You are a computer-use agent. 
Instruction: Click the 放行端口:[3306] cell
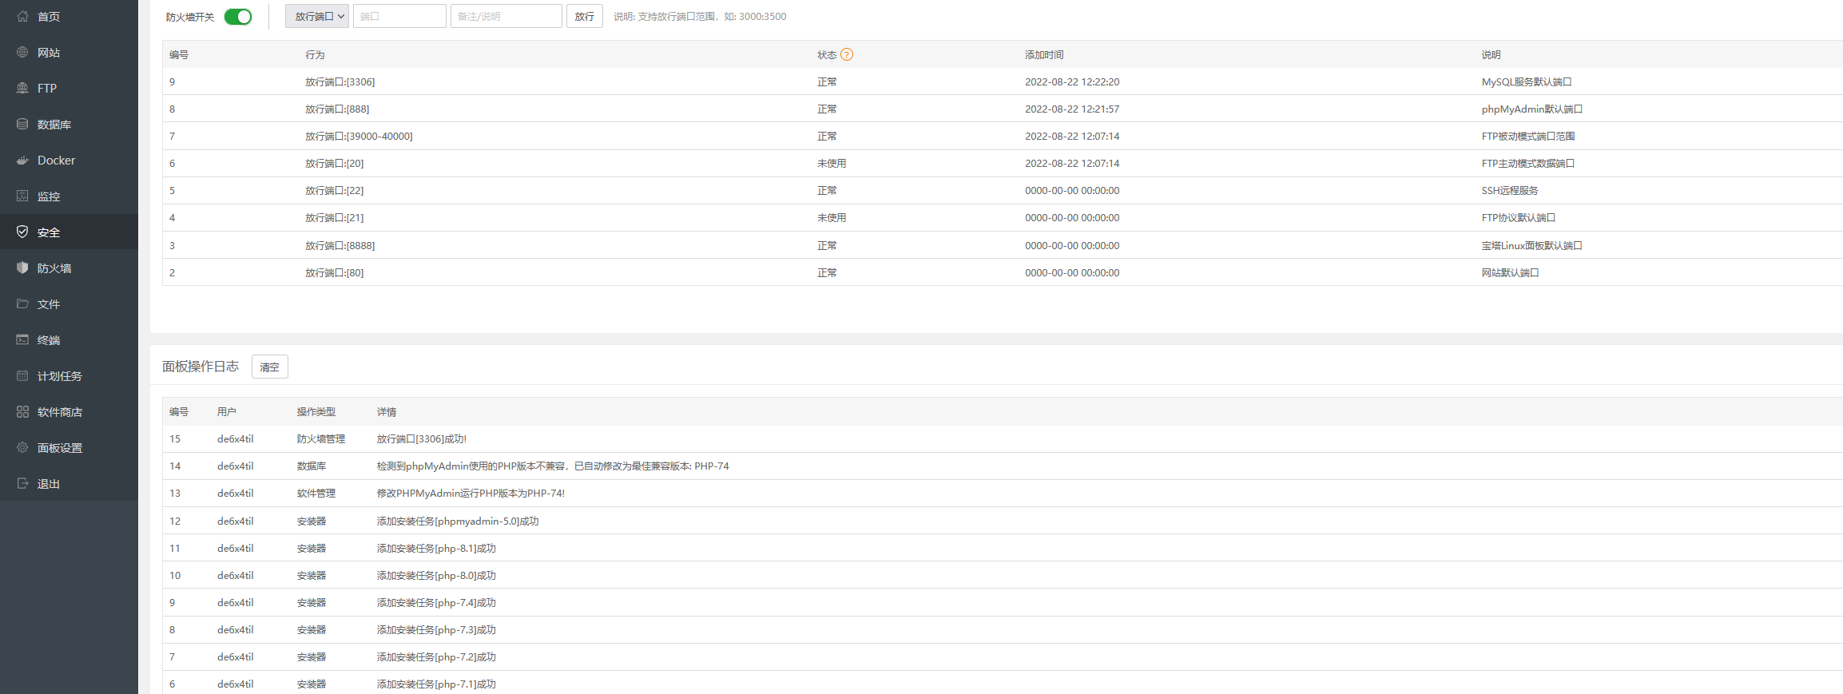pyautogui.click(x=340, y=81)
